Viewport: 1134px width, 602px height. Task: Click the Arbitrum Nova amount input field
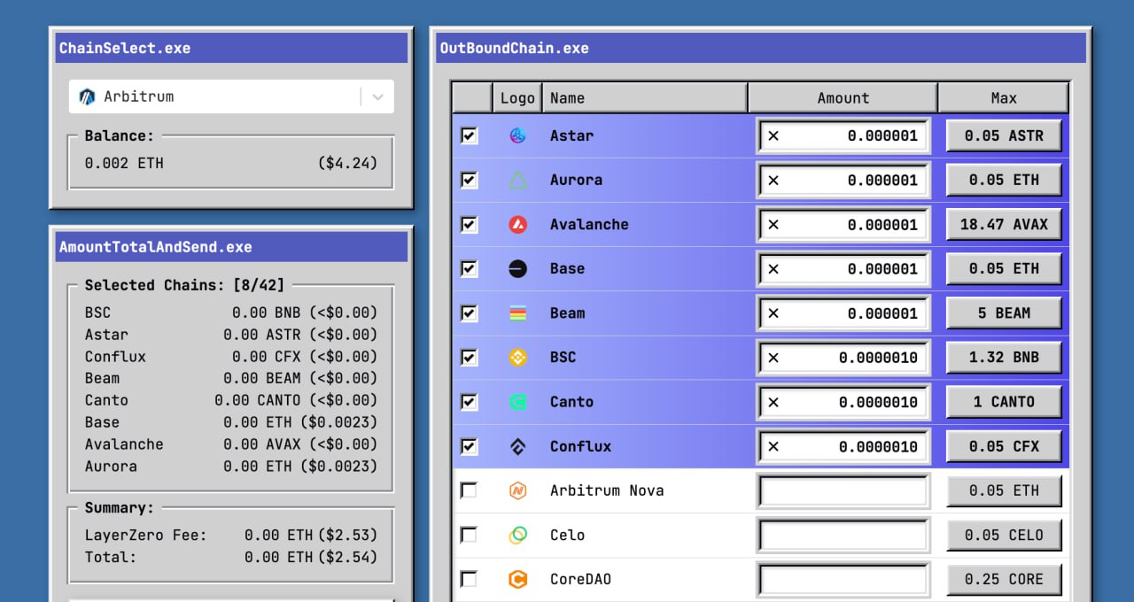[x=843, y=490]
